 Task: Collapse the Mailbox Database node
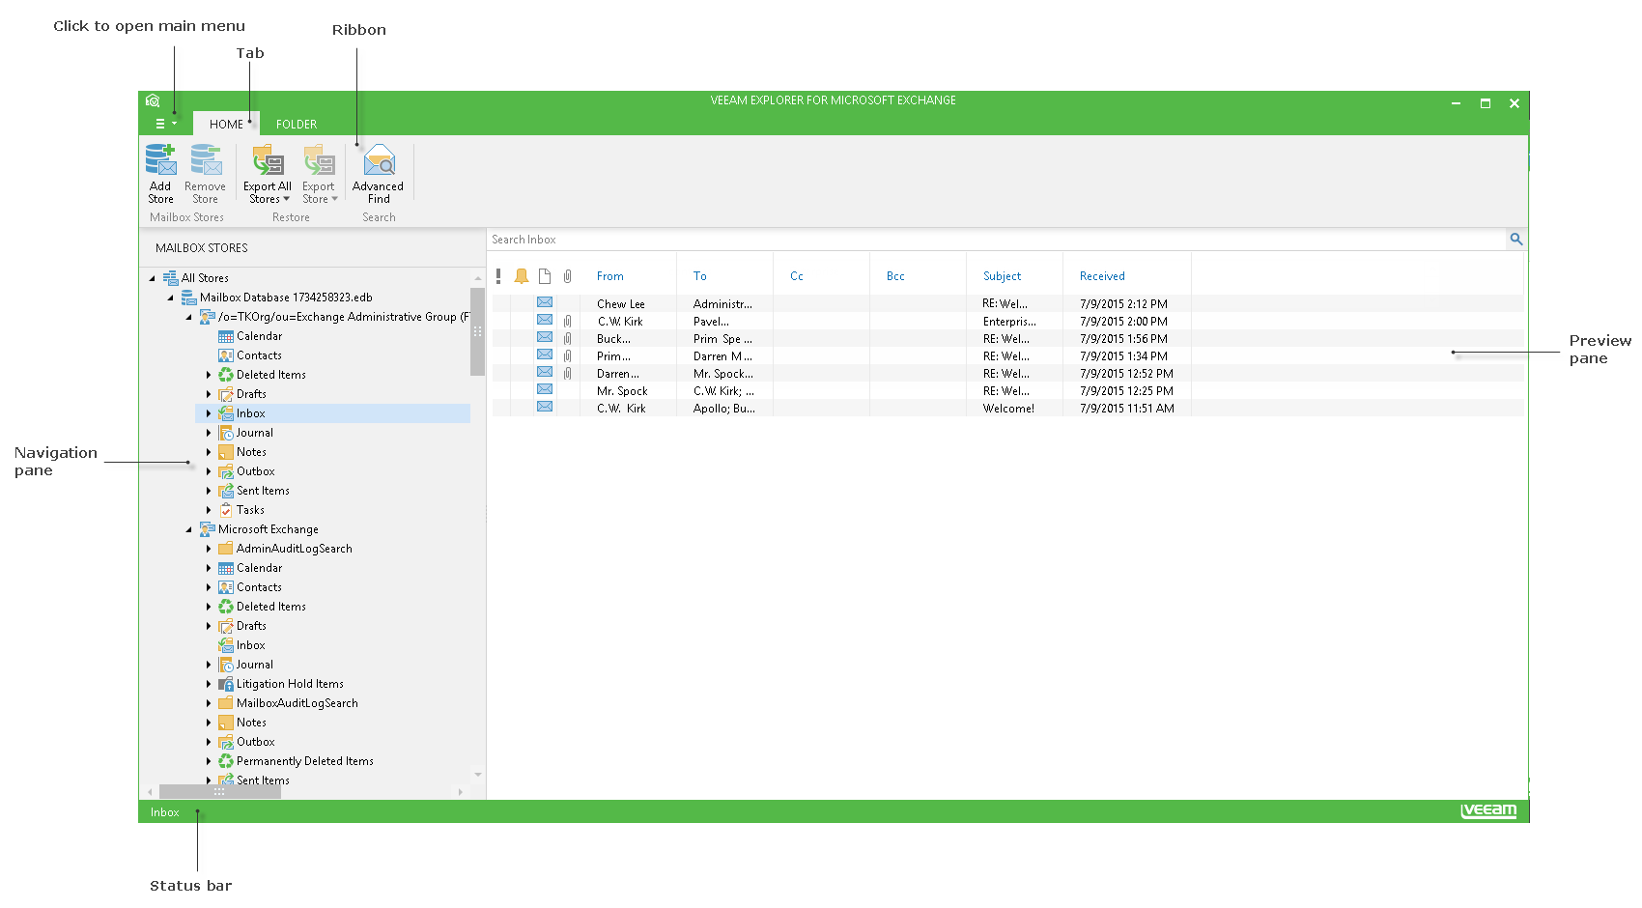click(171, 298)
